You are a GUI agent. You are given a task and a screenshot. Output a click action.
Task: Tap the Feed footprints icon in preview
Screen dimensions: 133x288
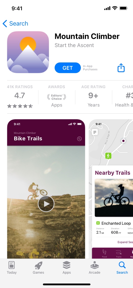pyautogui.click(x=104, y=253)
